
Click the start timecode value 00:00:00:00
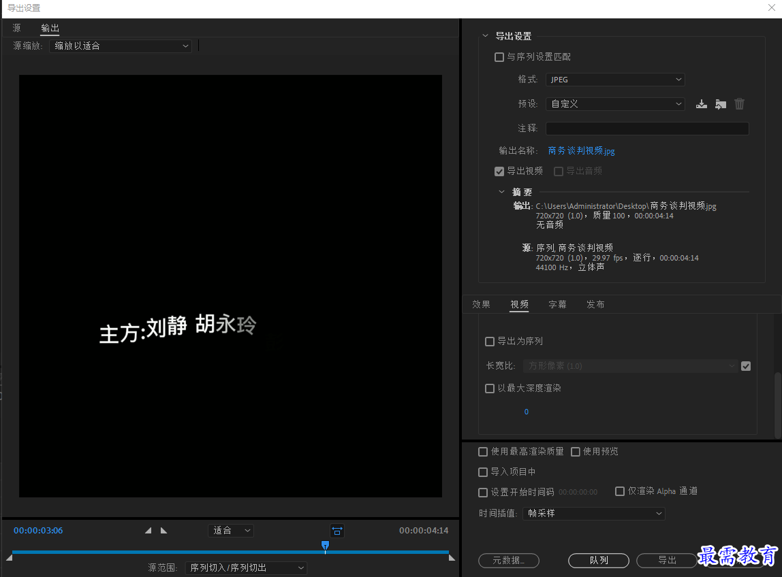(578, 493)
